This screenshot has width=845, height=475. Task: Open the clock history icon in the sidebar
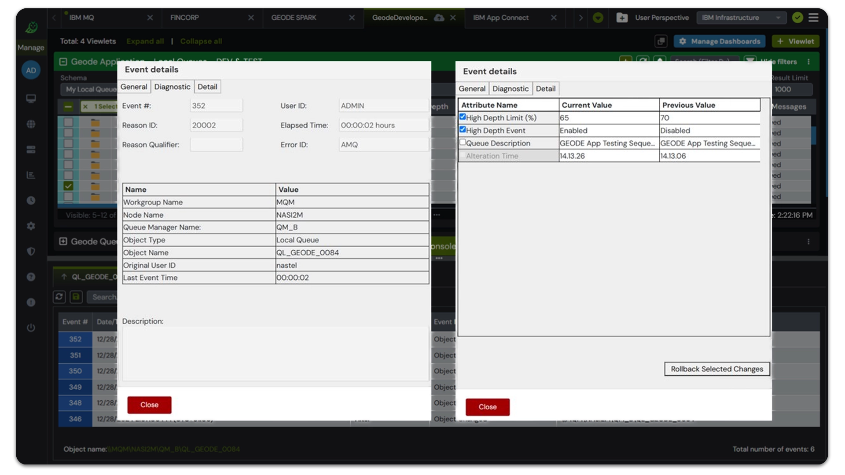[31, 201]
